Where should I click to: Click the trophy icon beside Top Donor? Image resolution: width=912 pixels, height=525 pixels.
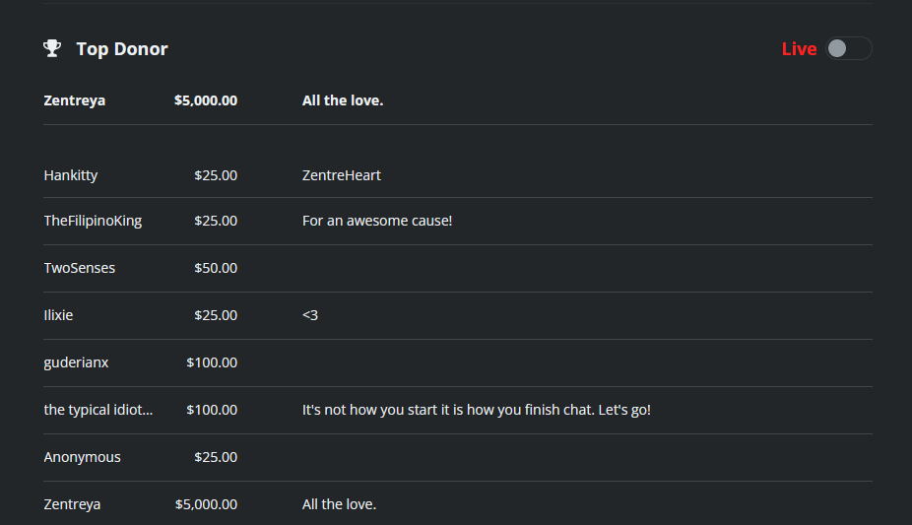(x=52, y=48)
